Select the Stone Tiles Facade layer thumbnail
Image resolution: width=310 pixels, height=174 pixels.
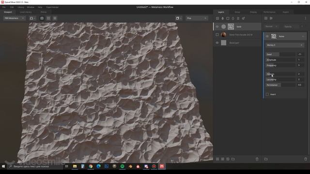pos(224,35)
